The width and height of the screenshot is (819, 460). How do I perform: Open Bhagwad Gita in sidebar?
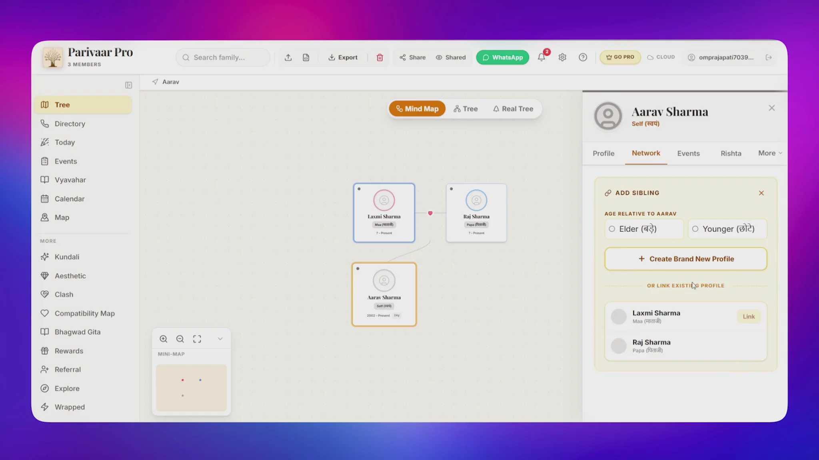[x=83, y=332]
